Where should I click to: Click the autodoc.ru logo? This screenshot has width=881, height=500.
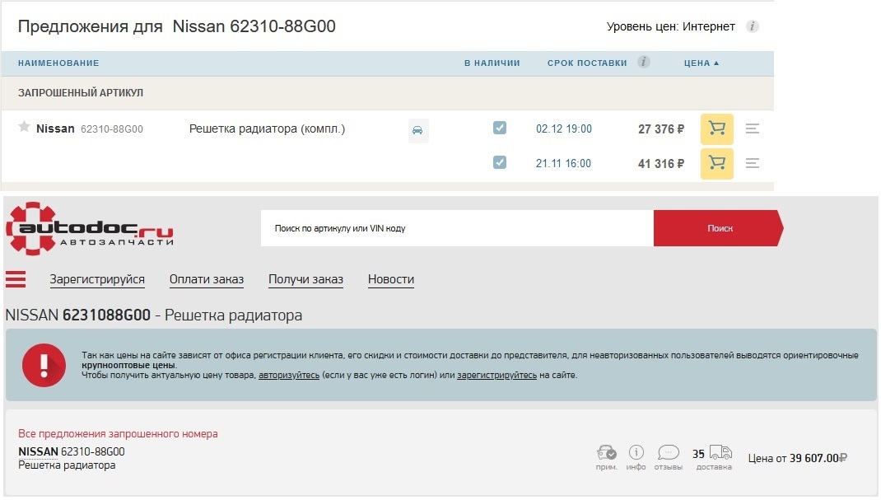point(90,229)
